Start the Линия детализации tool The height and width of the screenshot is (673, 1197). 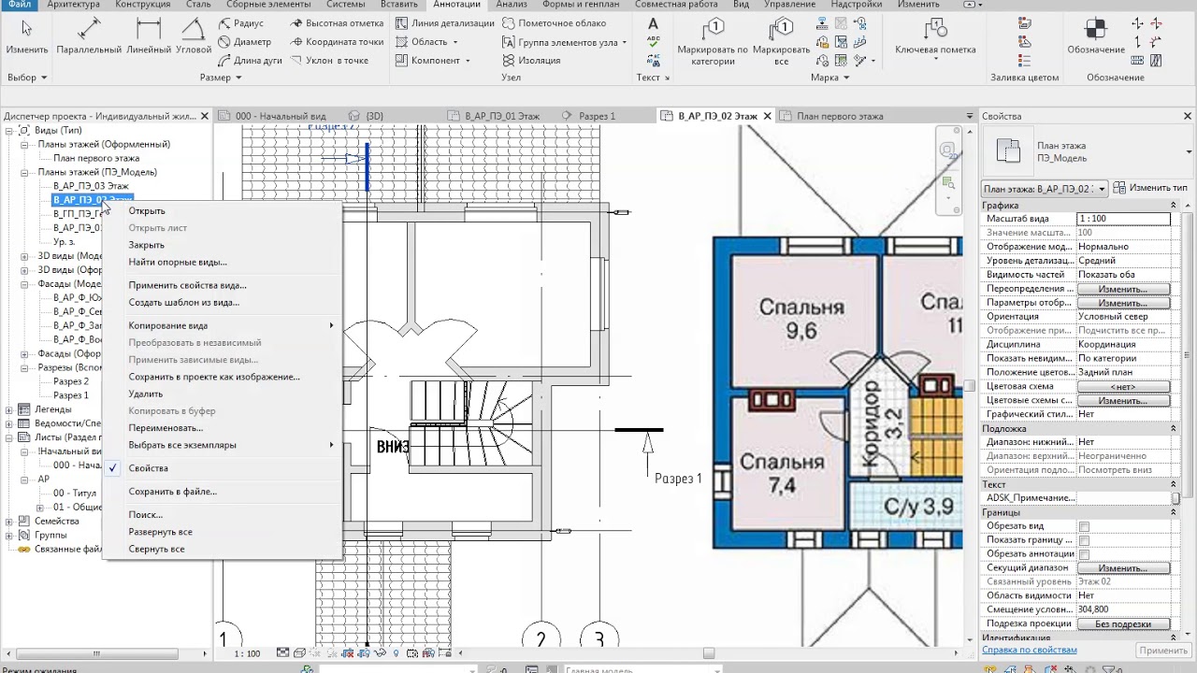click(444, 23)
